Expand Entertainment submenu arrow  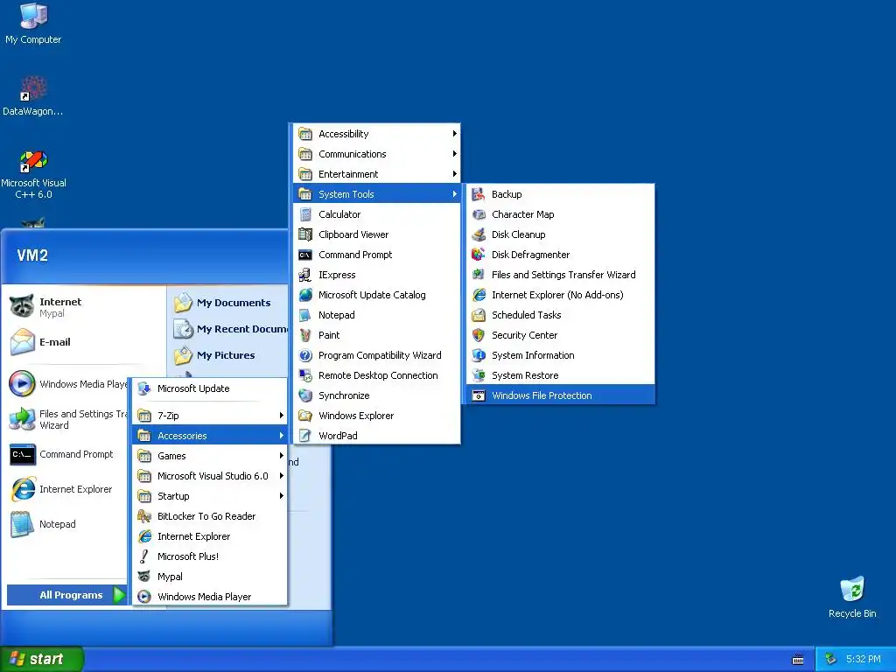(x=454, y=174)
